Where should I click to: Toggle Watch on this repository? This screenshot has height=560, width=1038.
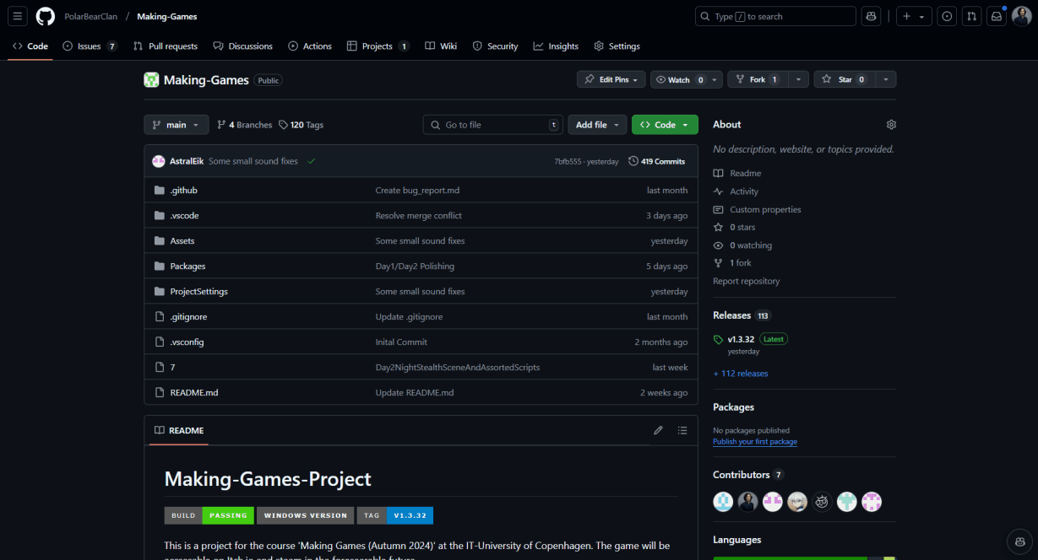pyautogui.click(x=679, y=79)
